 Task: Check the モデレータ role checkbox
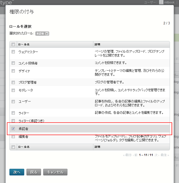(x=13, y=90)
